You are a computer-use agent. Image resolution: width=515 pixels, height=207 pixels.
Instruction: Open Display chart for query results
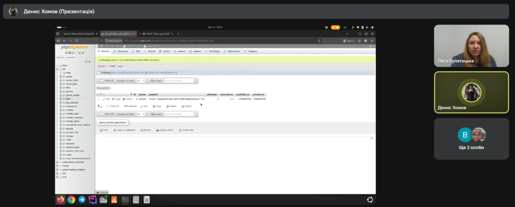[164, 130]
